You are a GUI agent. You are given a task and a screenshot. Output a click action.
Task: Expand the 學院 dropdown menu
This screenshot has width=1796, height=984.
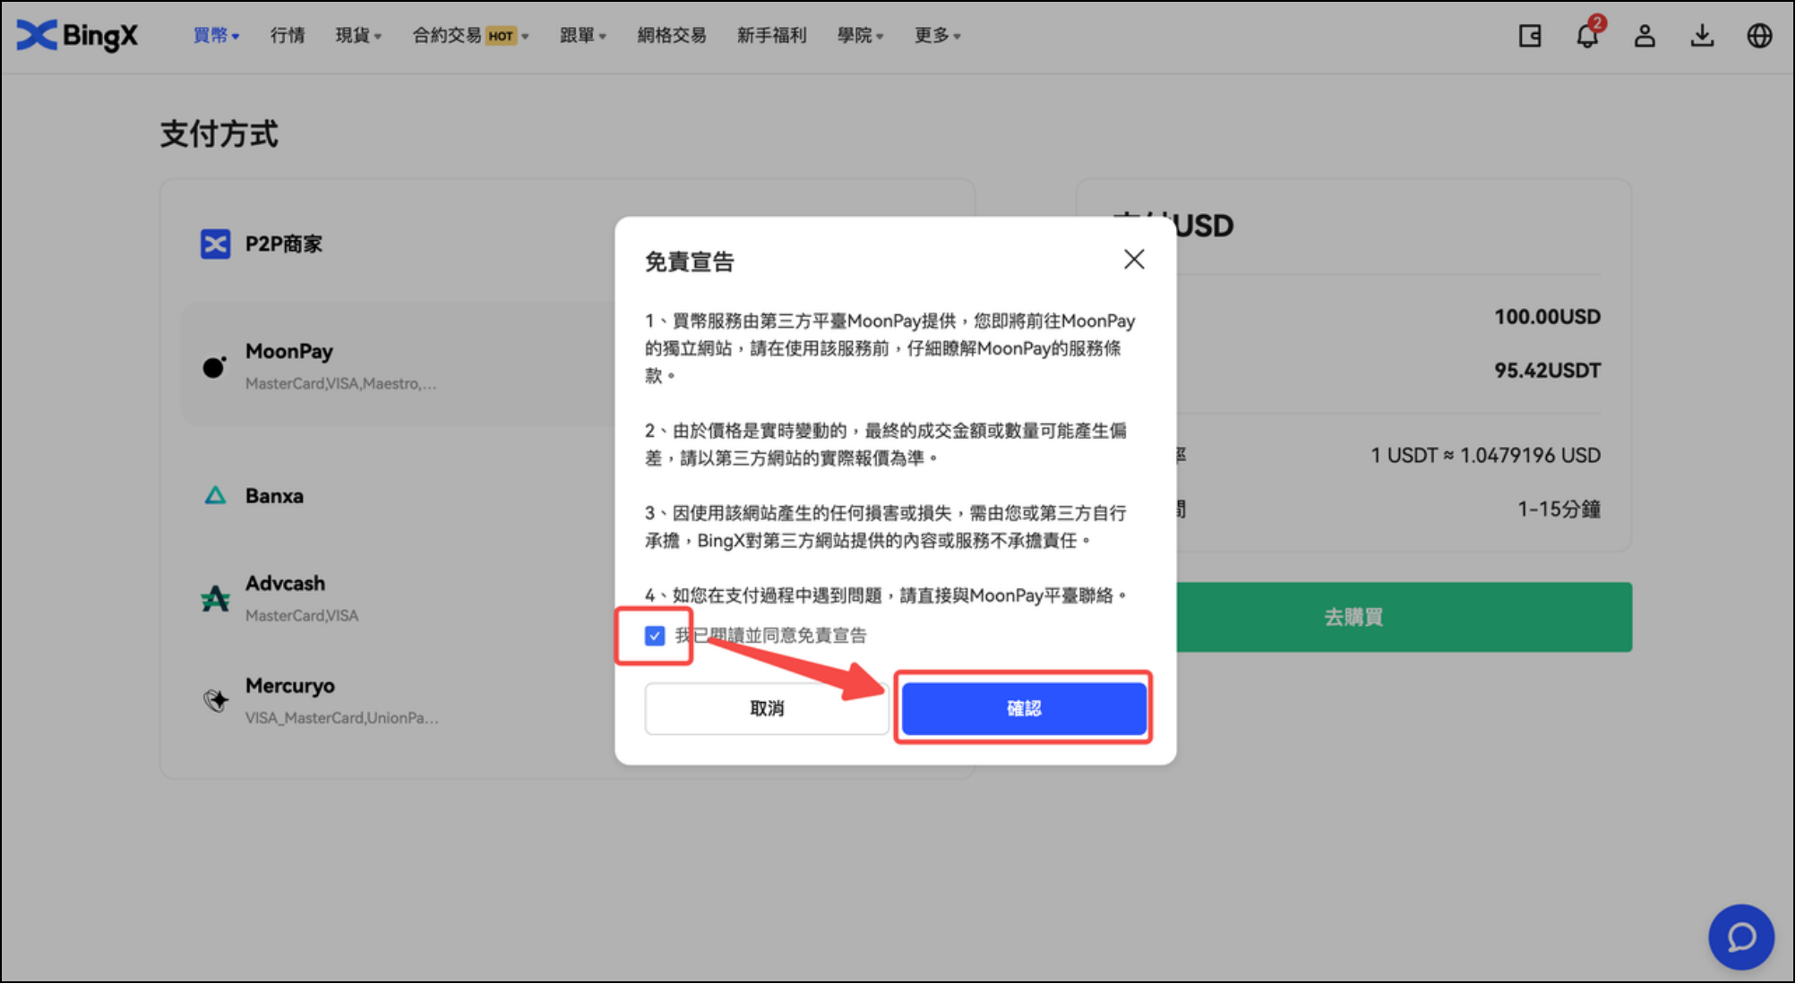coord(861,35)
